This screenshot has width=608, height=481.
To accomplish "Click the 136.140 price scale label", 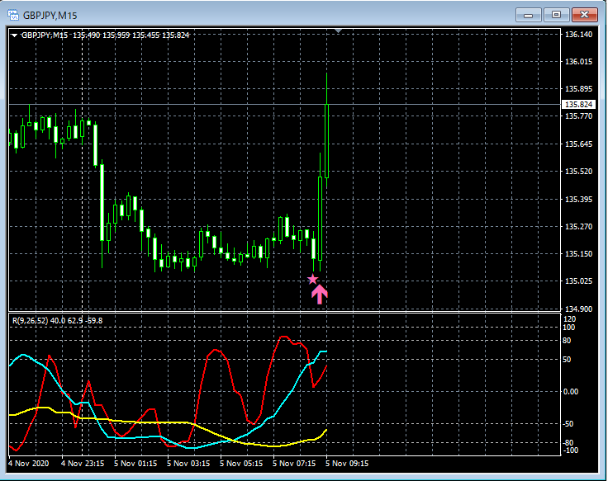I will pos(578,35).
